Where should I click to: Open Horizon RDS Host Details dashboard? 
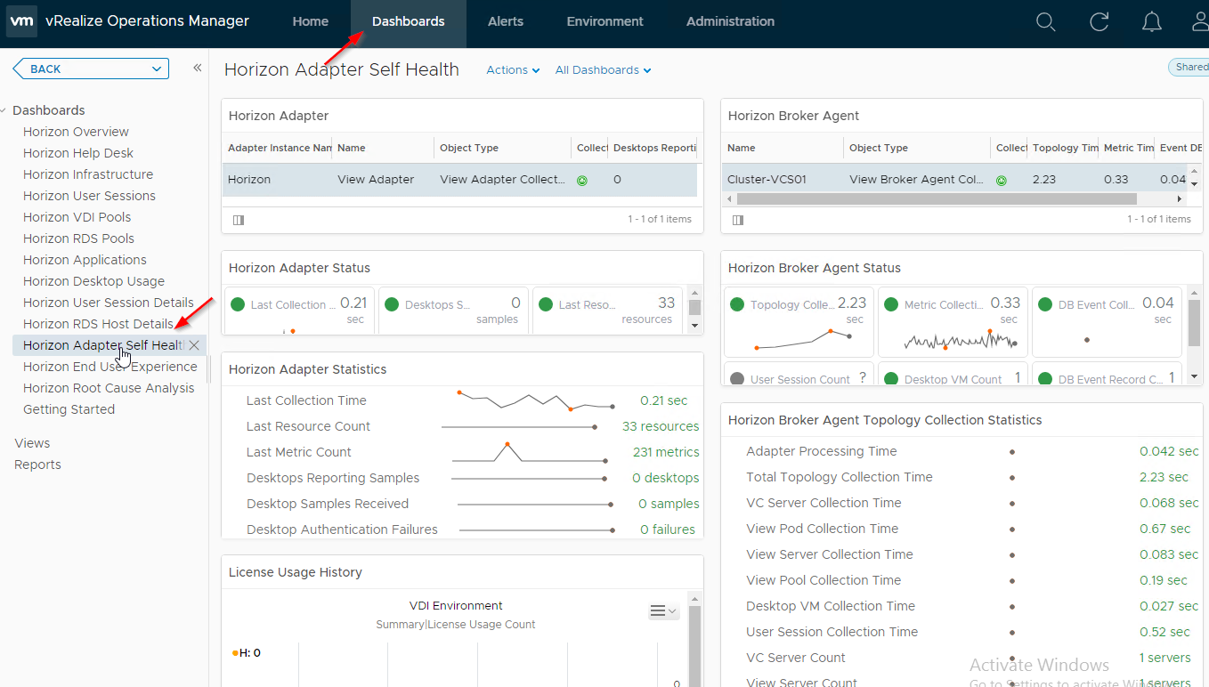(x=98, y=324)
